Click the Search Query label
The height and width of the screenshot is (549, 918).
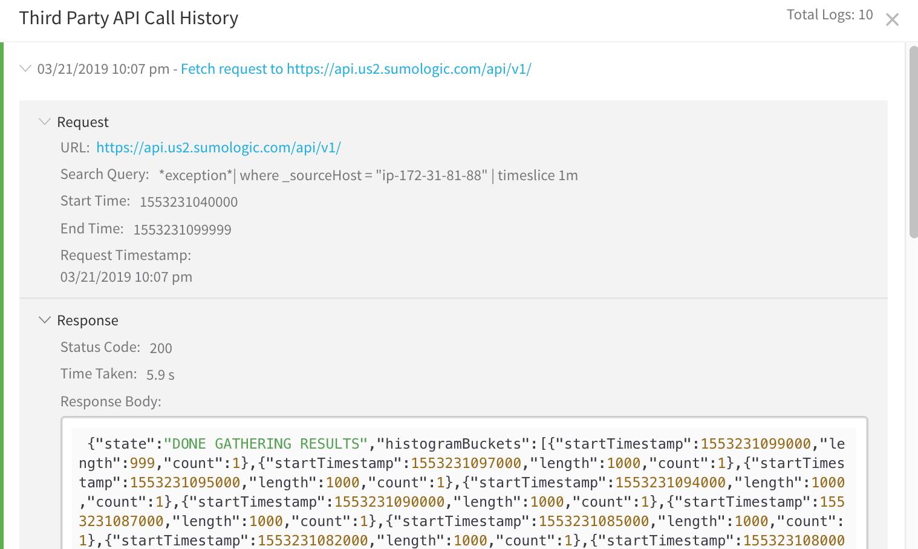point(105,174)
